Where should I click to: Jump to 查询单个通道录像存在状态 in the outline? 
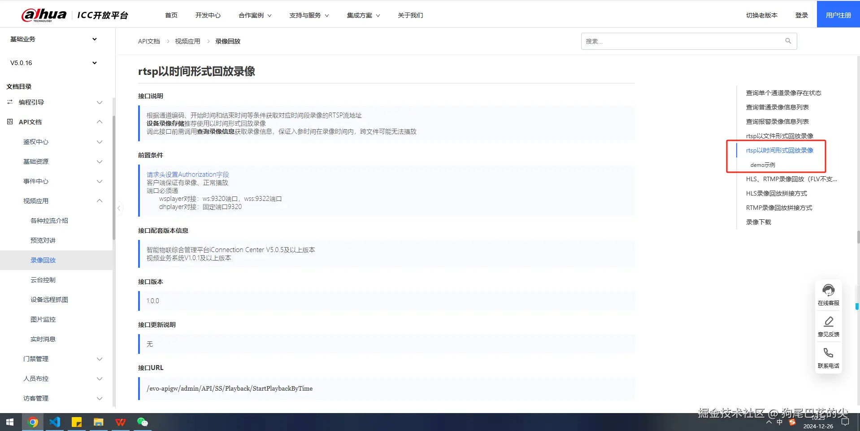tap(784, 93)
